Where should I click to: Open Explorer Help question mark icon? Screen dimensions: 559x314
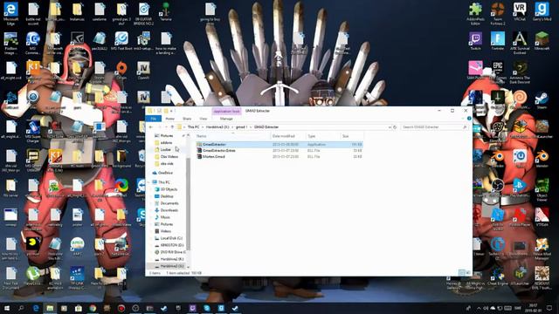click(469, 119)
